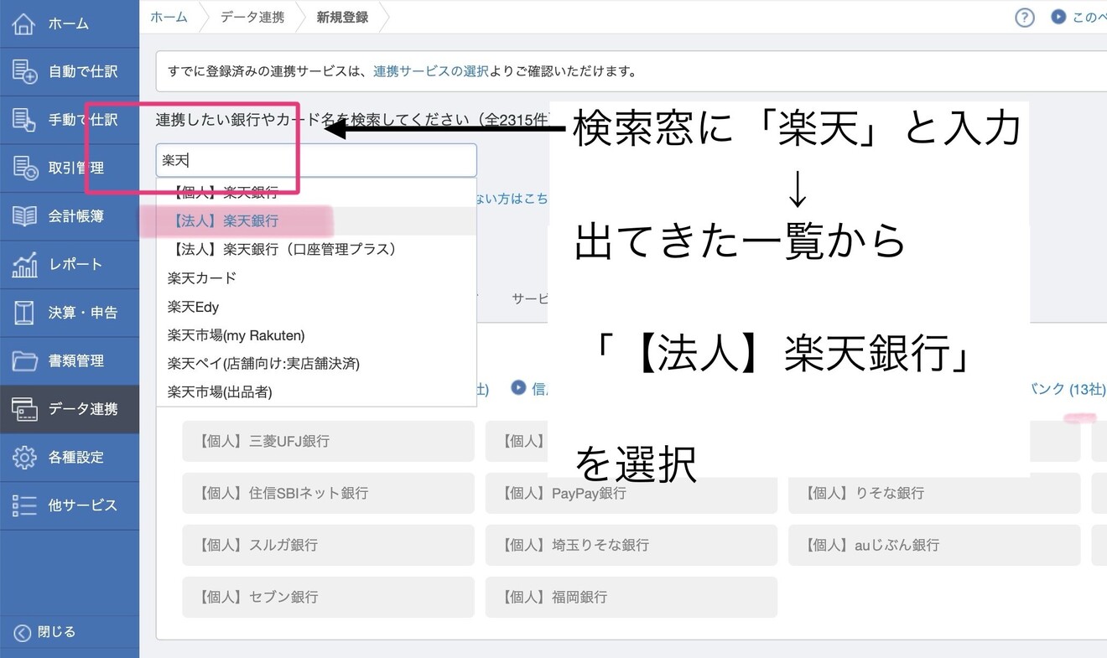Click the manual journal (手動で仕訳) icon
Image resolution: width=1107 pixels, height=658 pixels.
(x=24, y=120)
